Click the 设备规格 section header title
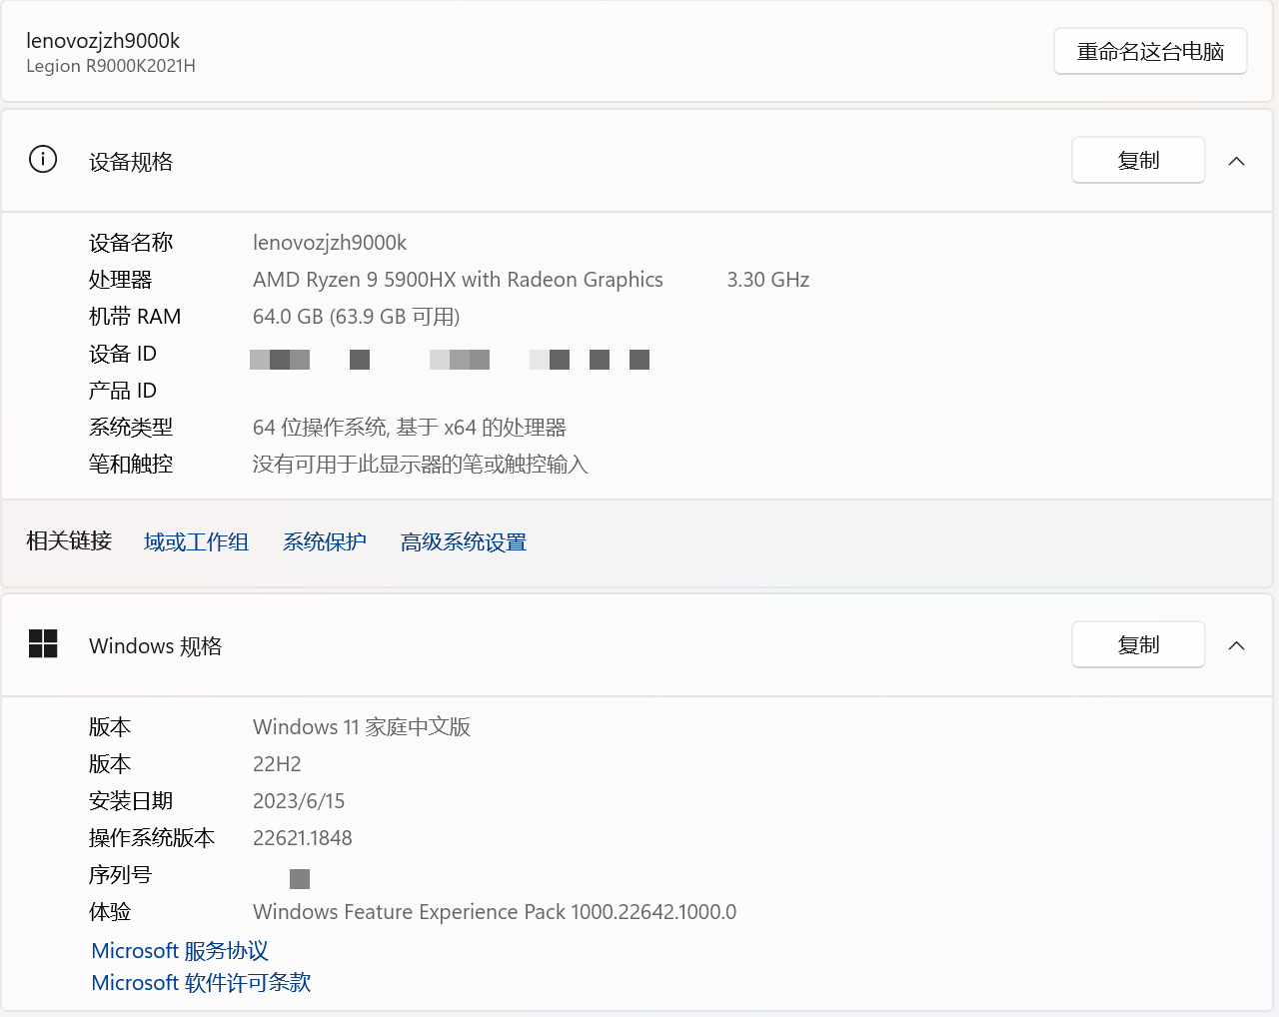The height and width of the screenshot is (1017, 1279). (x=131, y=162)
